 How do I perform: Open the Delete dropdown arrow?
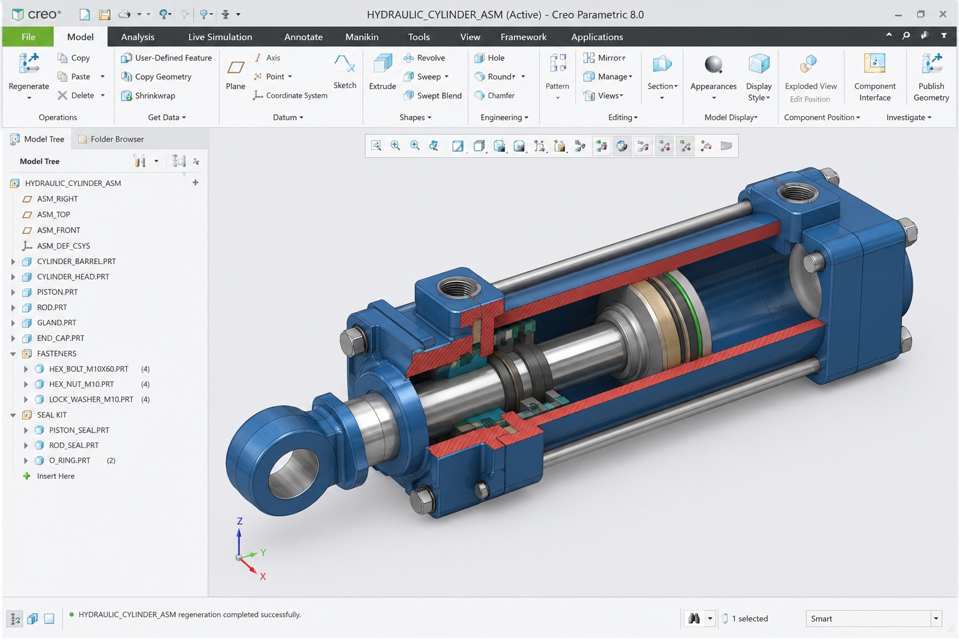[102, 95]
